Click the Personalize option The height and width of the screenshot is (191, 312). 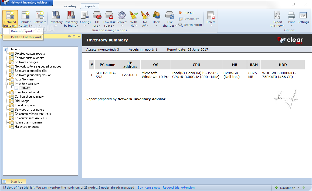(x=189, y=19)
